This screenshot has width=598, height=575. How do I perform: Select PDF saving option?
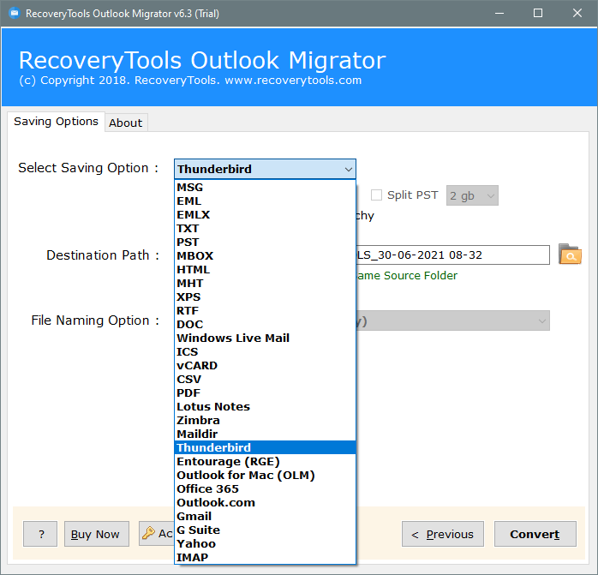(x=265, y=393)
